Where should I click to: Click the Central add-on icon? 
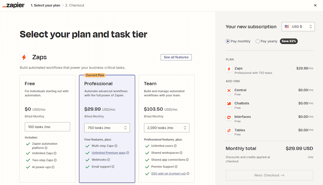[x=229, y=90]
